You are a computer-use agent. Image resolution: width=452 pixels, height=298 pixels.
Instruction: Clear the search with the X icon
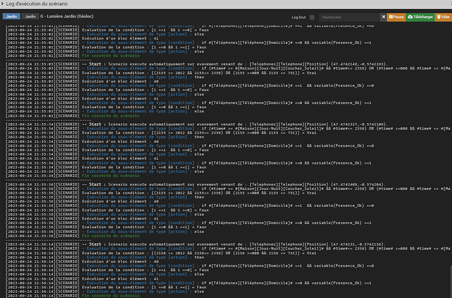(383, 17)
